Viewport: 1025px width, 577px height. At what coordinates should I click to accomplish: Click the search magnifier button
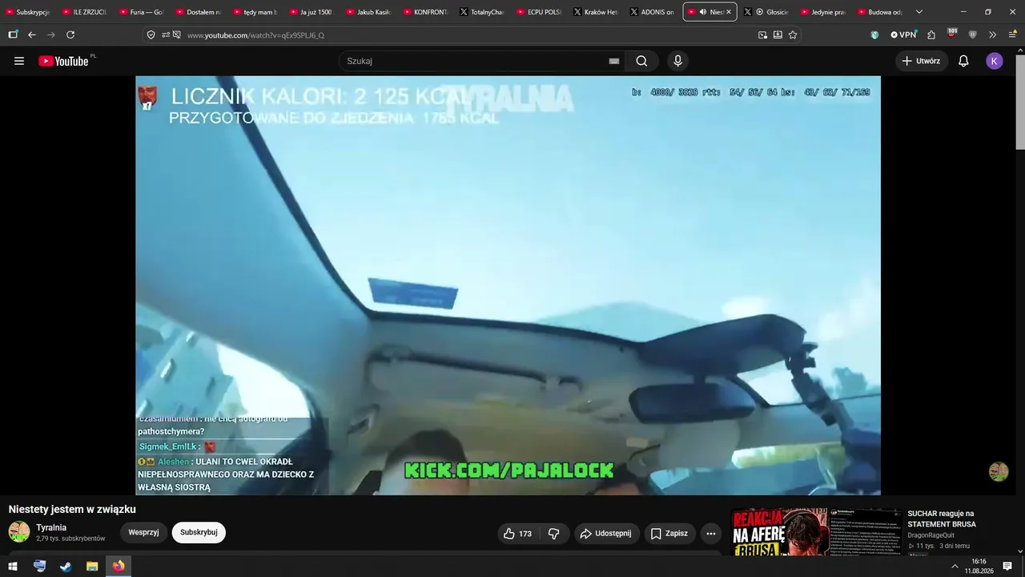point(641,61)
